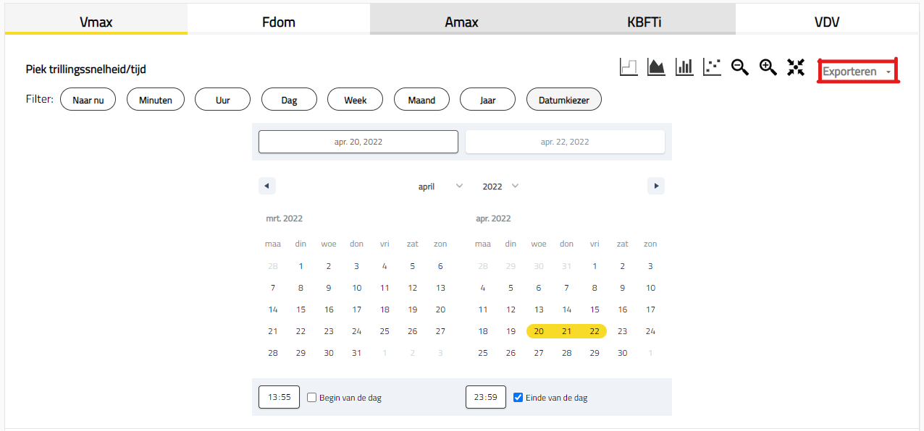Select the step line chart icon
Viewport: 924px width, 431px height.
point(629,67)
